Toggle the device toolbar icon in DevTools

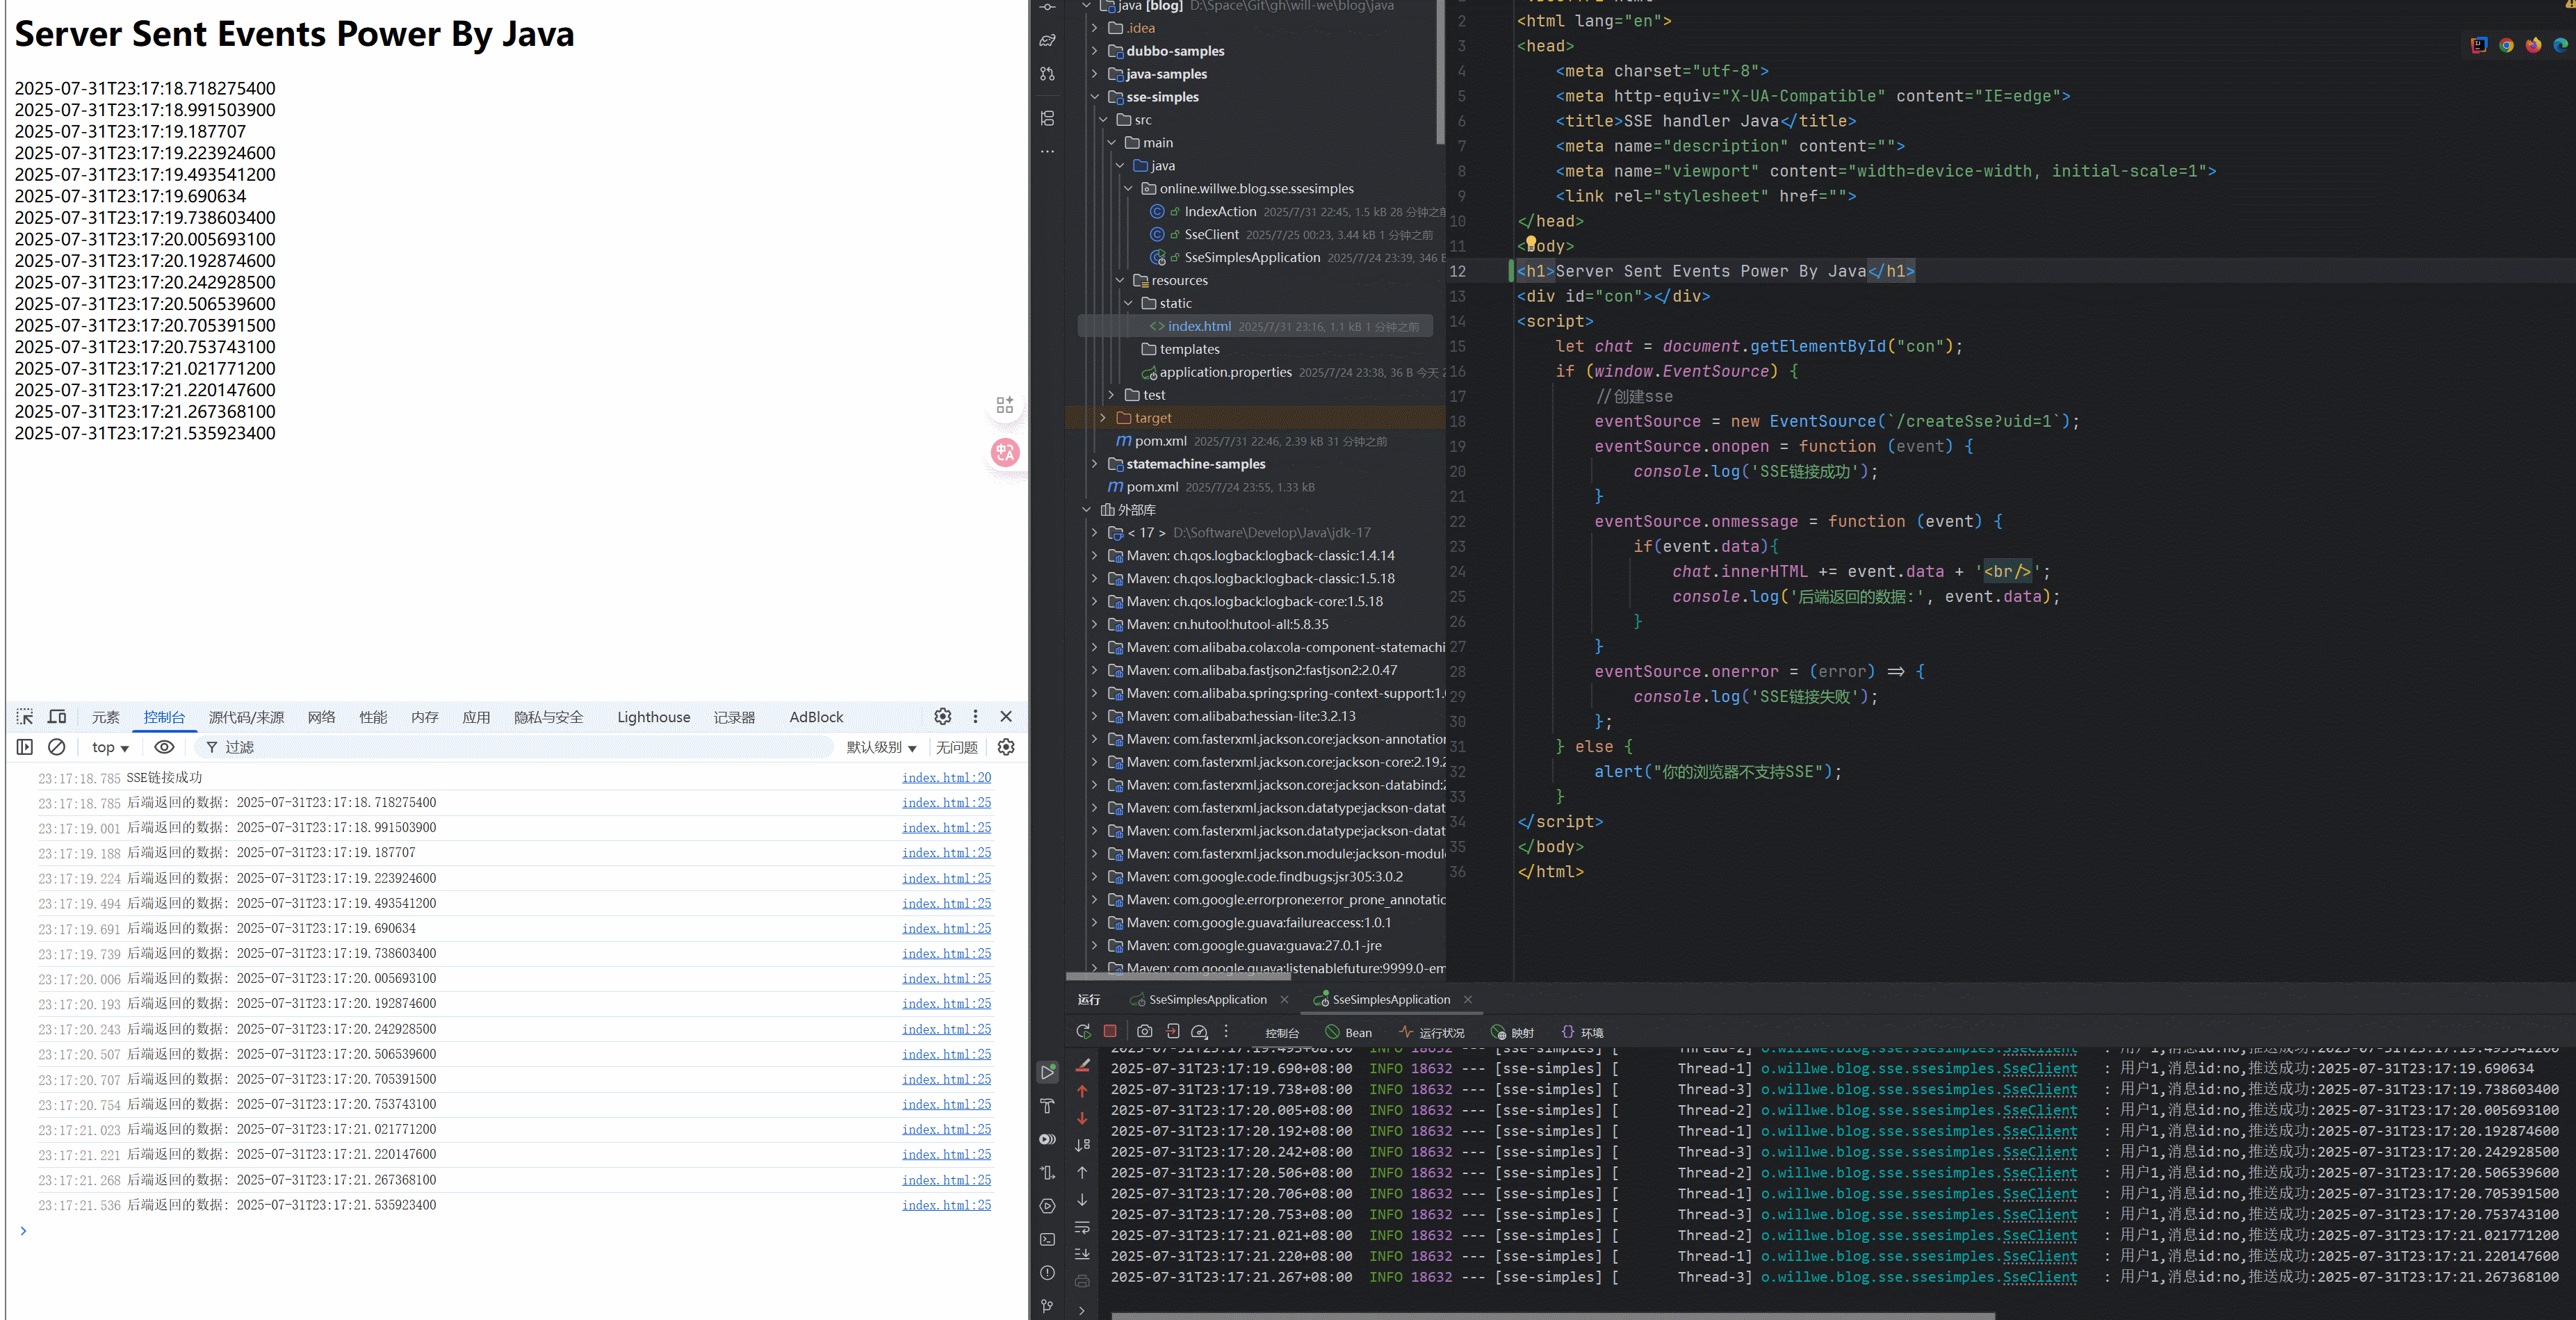57,716
